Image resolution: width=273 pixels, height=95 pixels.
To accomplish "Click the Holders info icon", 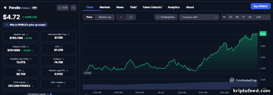I will pyautogui.click(x=63, y=59).
